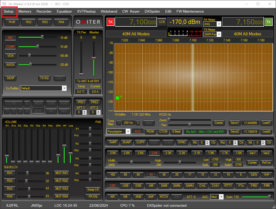276x209 pixels.
Task: Enable the NR noise reduction toggle
Action: coord(113,197)
